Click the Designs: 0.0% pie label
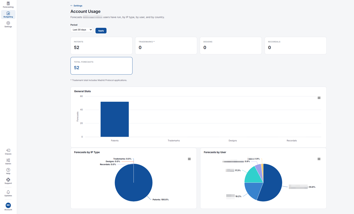The image size is (354, 214). click(x=113, y=162)
